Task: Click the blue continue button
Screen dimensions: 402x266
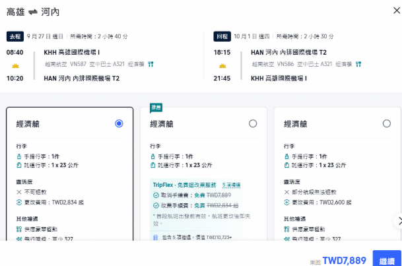Action: click(387, 259)
